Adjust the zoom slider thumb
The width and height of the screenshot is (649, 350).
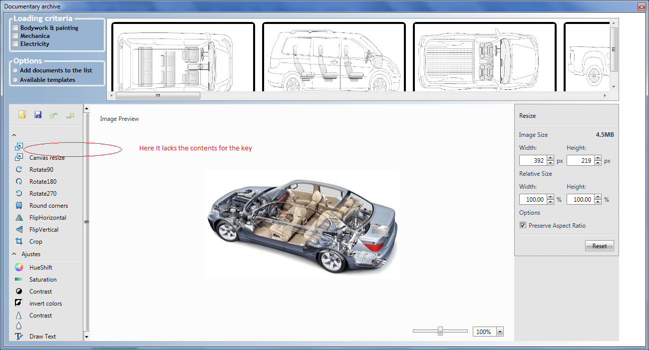[x=440, y=331]
